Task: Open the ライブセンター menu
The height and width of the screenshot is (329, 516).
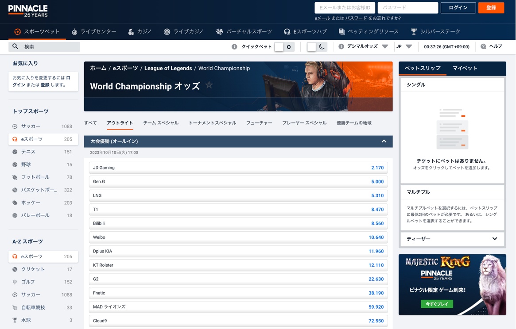Action: 94,31
